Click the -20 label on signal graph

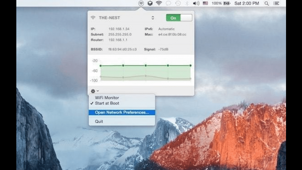94,61
